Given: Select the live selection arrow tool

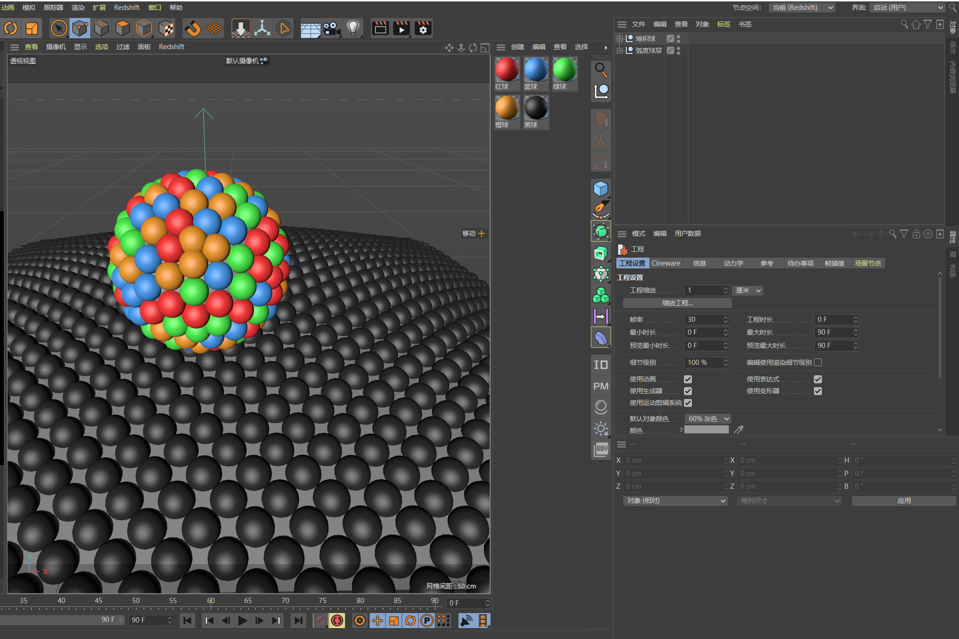Looking at the screenshot, I should pyautogui.click(x=59, y=28).
